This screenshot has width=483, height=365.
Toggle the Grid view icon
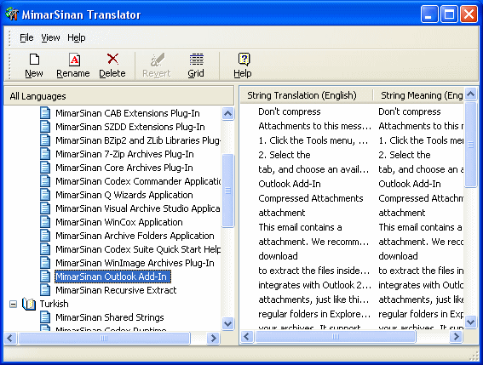tap(196, 59)
